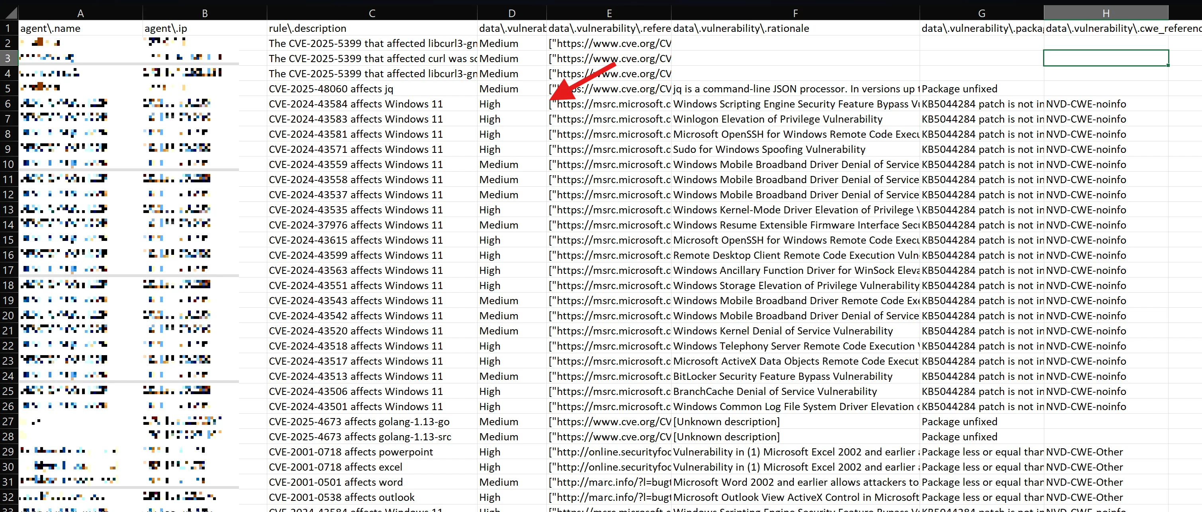Click 'CVE-2024-43583 affects Windows 11' cell
This screenshot has width=1202, height=512.
click(372, 119)
